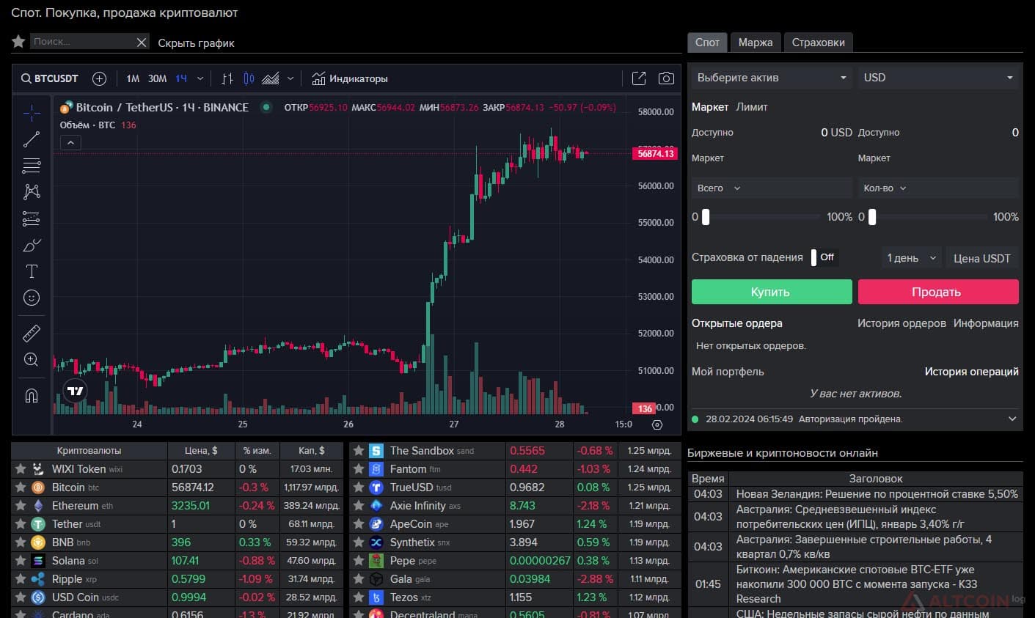Click the red 'Продать' button
The height and width of the screenshot is (618, 1035).
tap(938, 292)
